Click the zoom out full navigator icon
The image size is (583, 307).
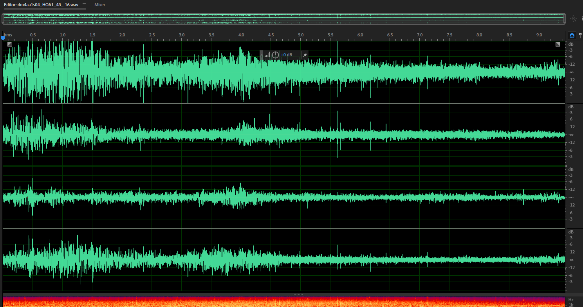574,19
